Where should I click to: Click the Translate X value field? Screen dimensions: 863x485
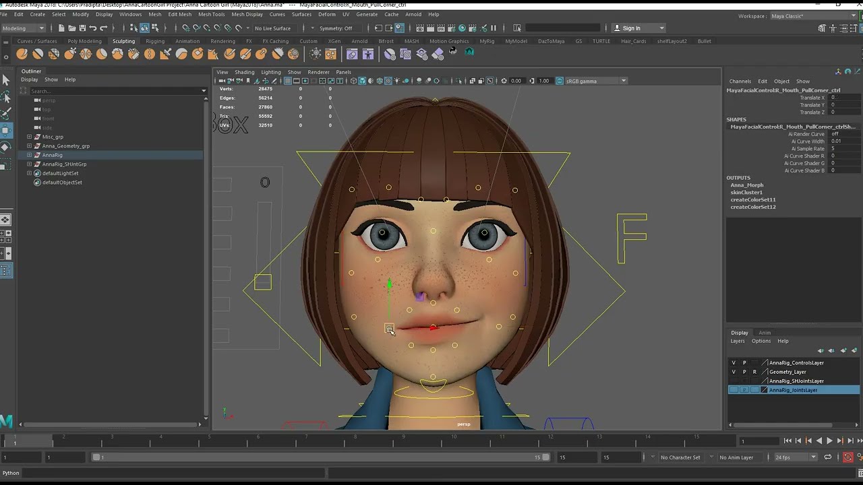pos(845,98)
